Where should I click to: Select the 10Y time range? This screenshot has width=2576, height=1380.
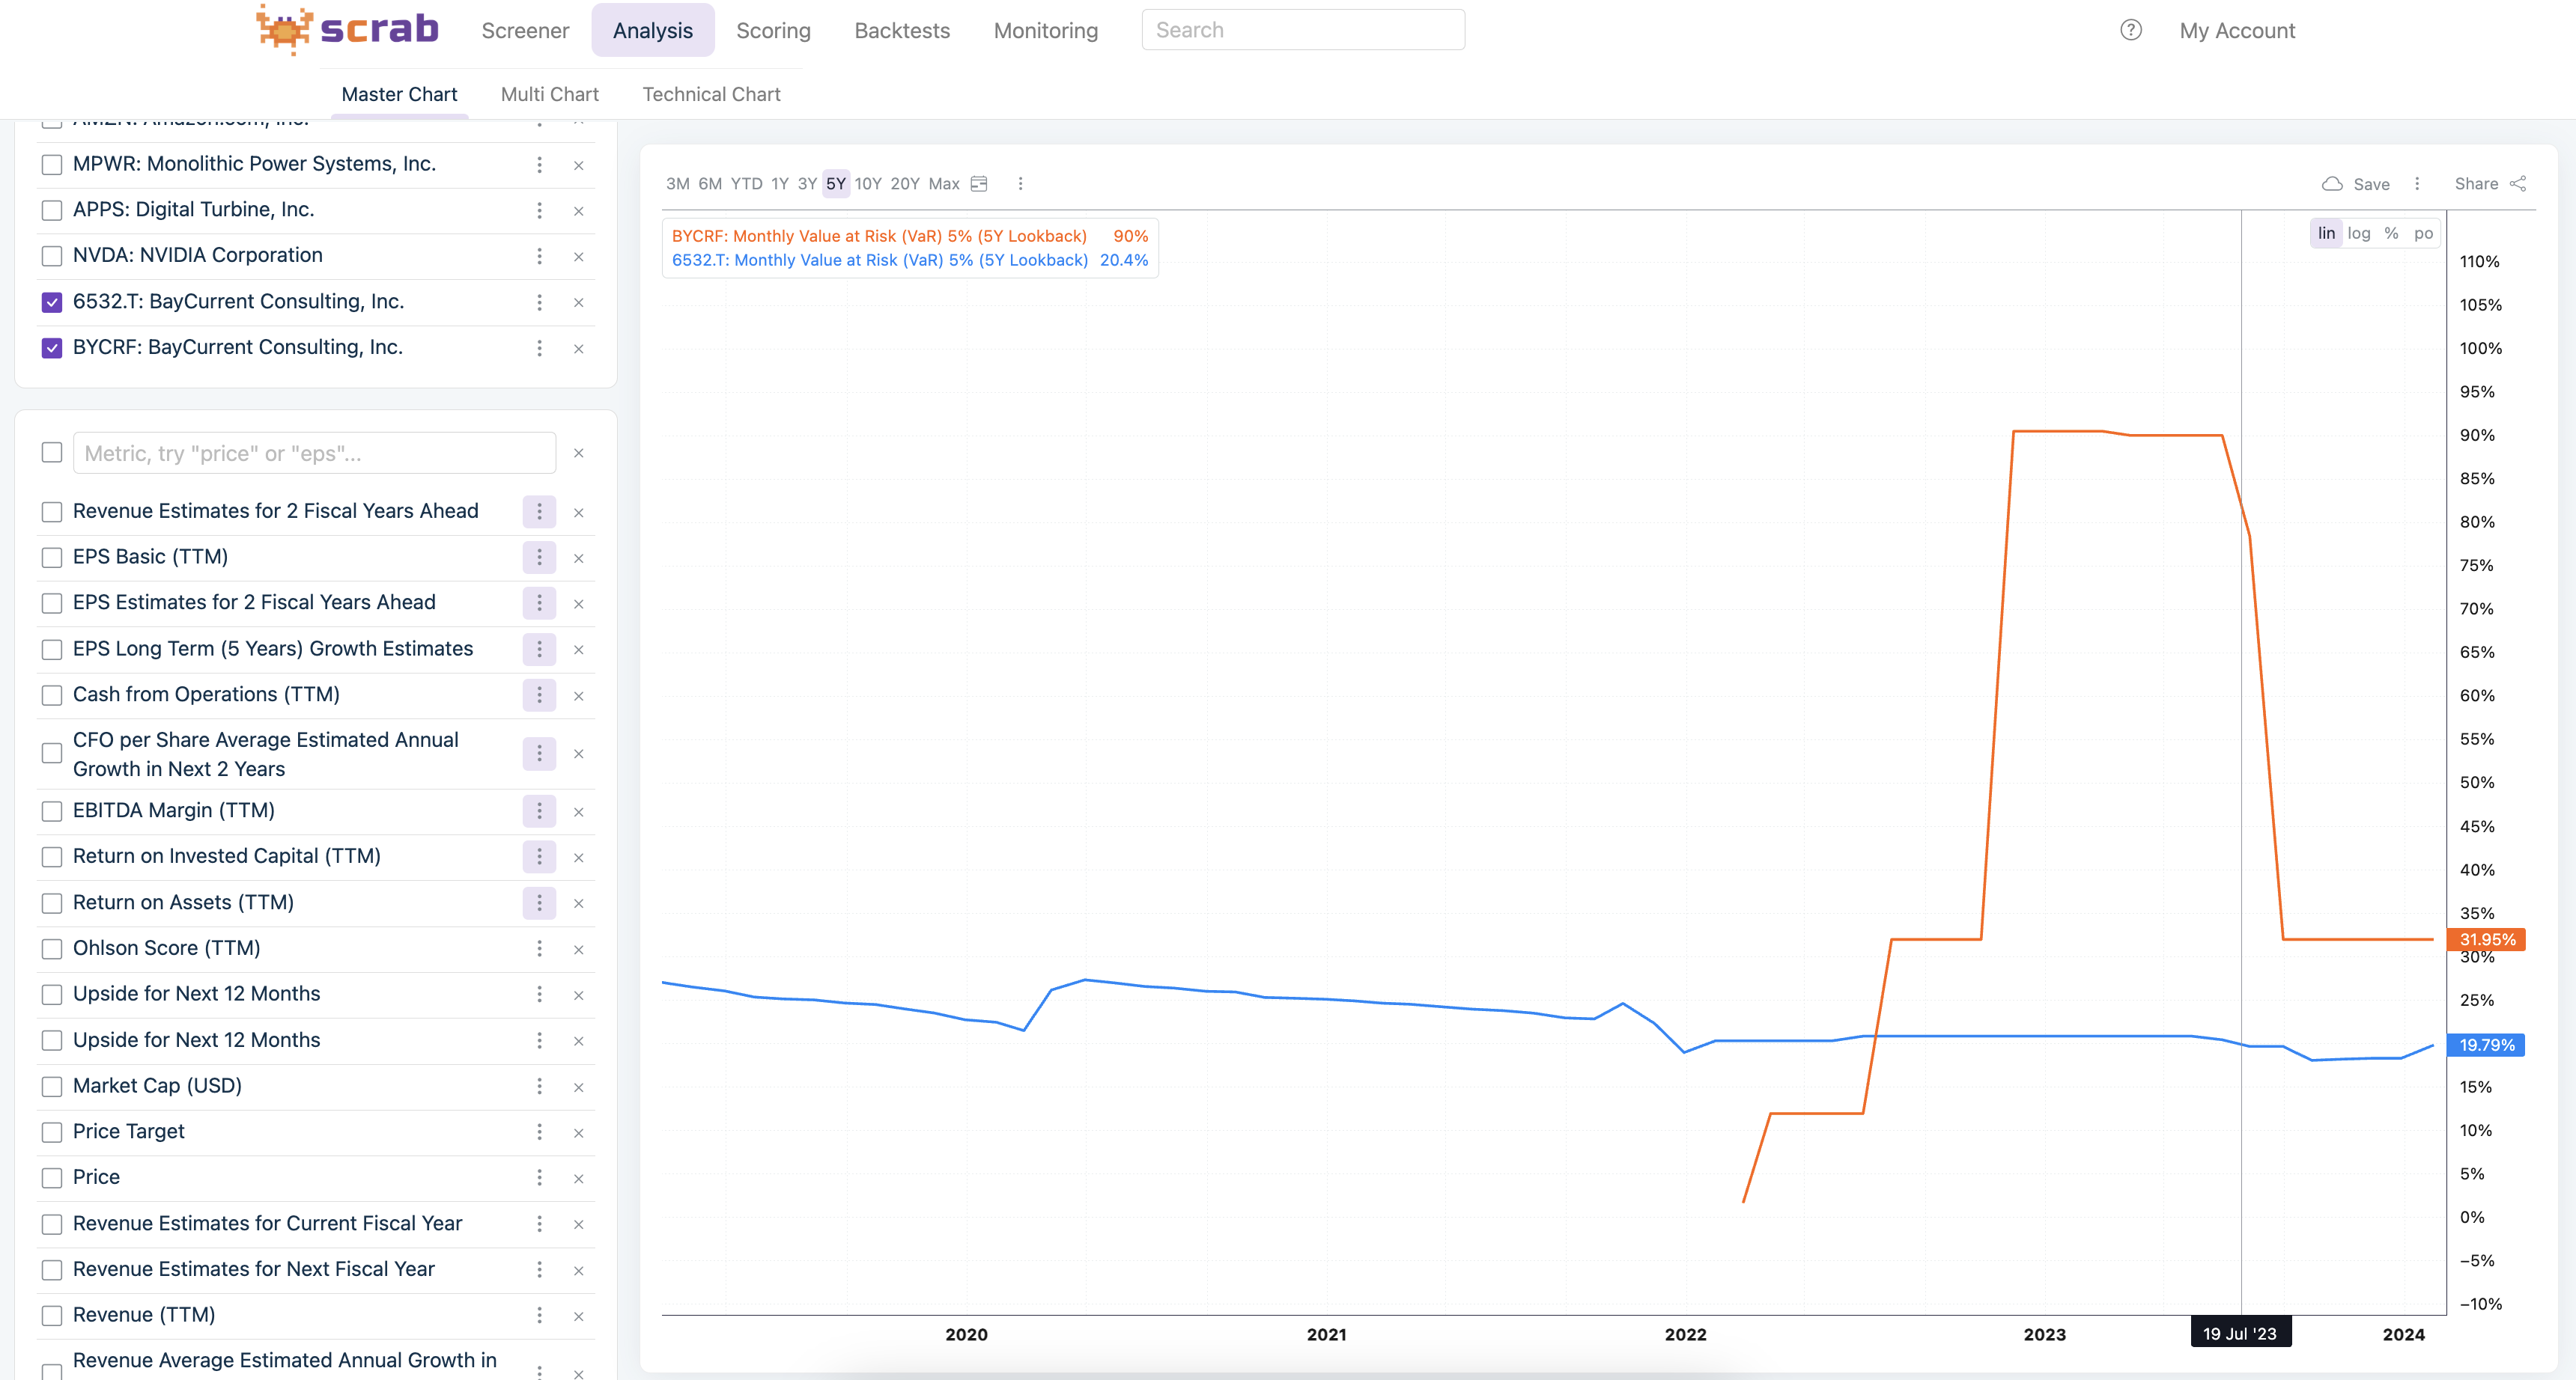tap(867, 184)
